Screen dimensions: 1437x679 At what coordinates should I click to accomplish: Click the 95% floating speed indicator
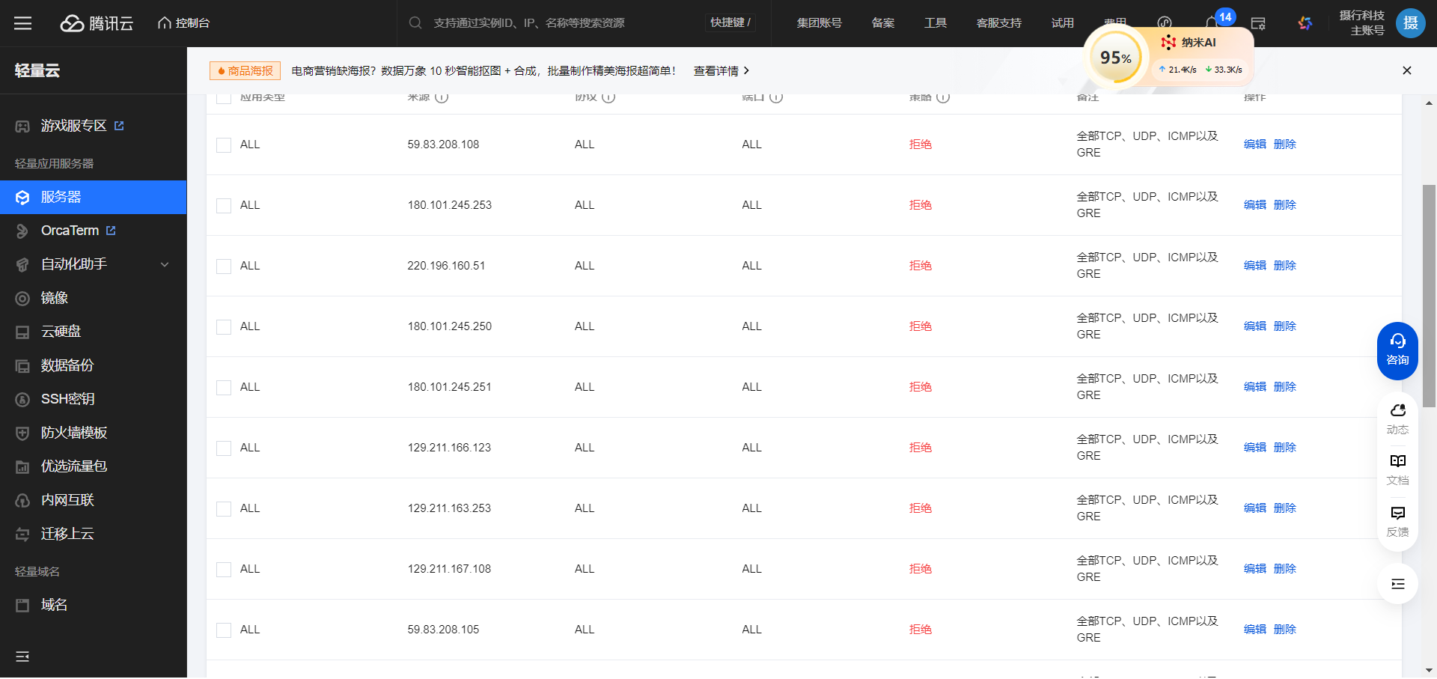[1115, 58]
